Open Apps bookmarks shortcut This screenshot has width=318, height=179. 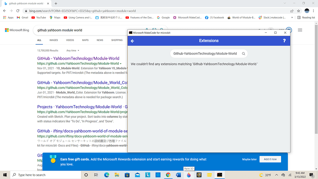[x=8, y=18]
